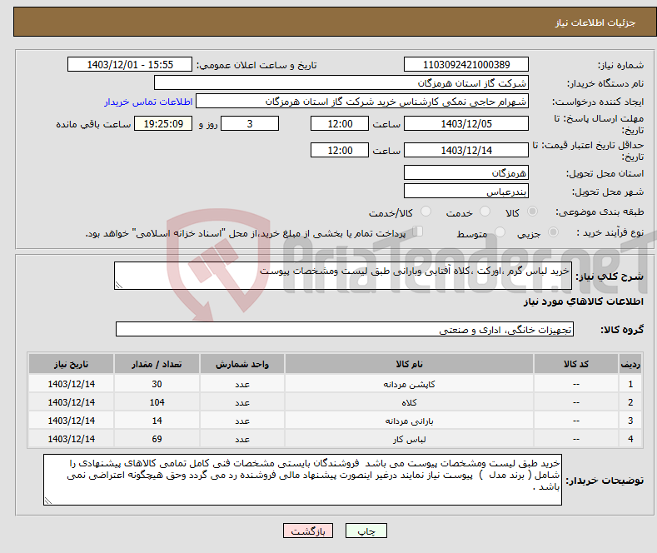Click the goods group field تجهیزات خانگی، اداری و صنعتی
The height and width of the screenshot is (553, 657).
click(345, 329)
